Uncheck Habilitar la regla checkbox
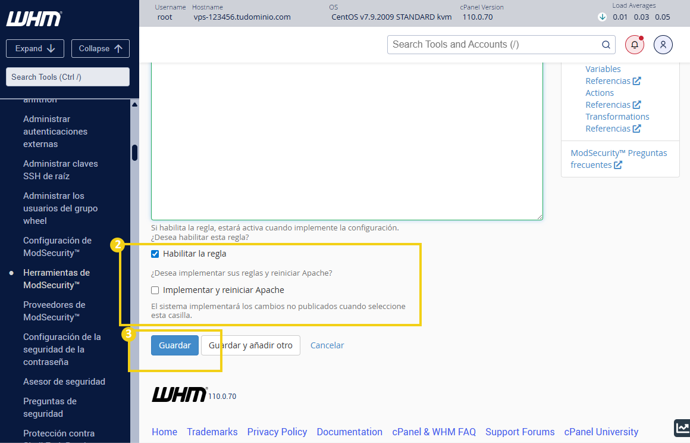690x443 pixels. click(x=155, y=254)
